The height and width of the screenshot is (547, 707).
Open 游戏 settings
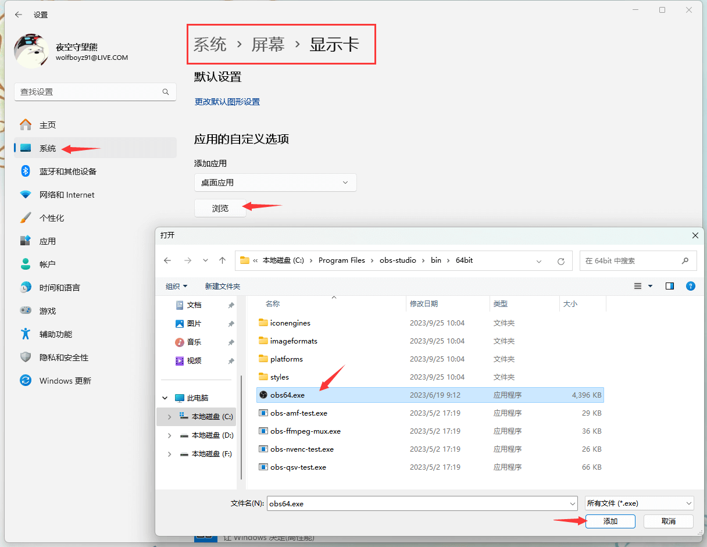tap(95, 311)
